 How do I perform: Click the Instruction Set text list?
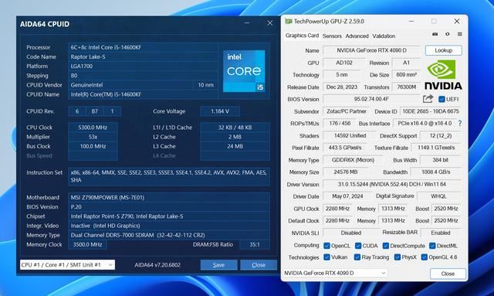[x=169, y=176]
